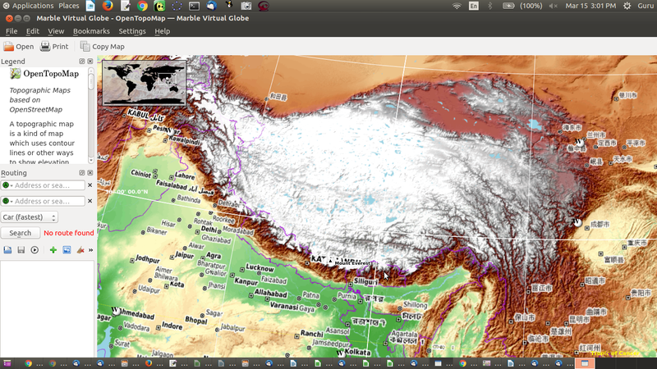Click the Delhi city label on map
Viewport: 657px width, 369px height.
(209, 230)
